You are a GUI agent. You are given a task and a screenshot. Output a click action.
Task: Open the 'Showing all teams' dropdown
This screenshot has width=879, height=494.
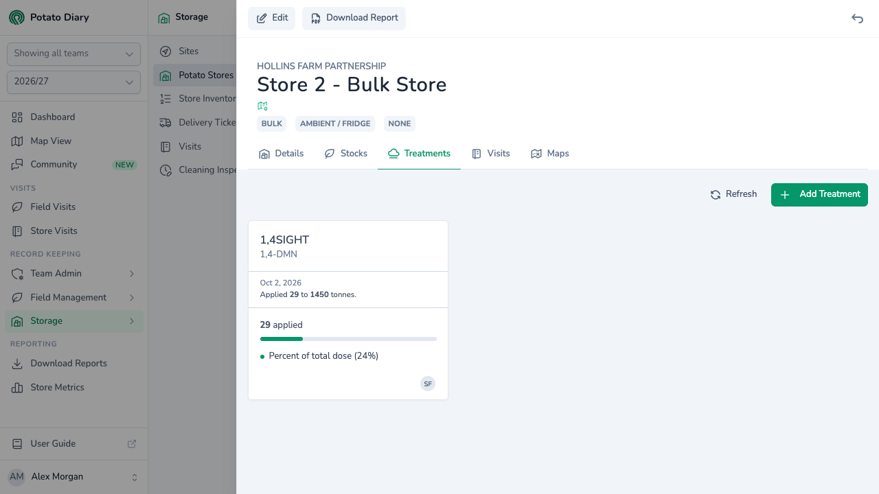[x=73, y=54]
